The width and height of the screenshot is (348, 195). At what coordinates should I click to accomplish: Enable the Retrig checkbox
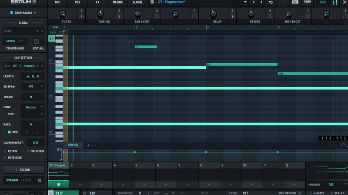[x=5, y=151]
